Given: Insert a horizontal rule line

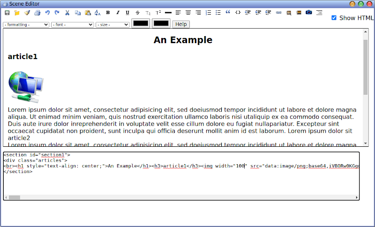Looking at the screenshot, I should (168, 13).
